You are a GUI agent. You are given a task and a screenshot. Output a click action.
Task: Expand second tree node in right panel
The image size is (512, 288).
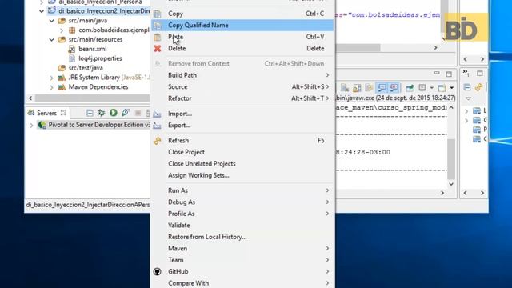466,121
